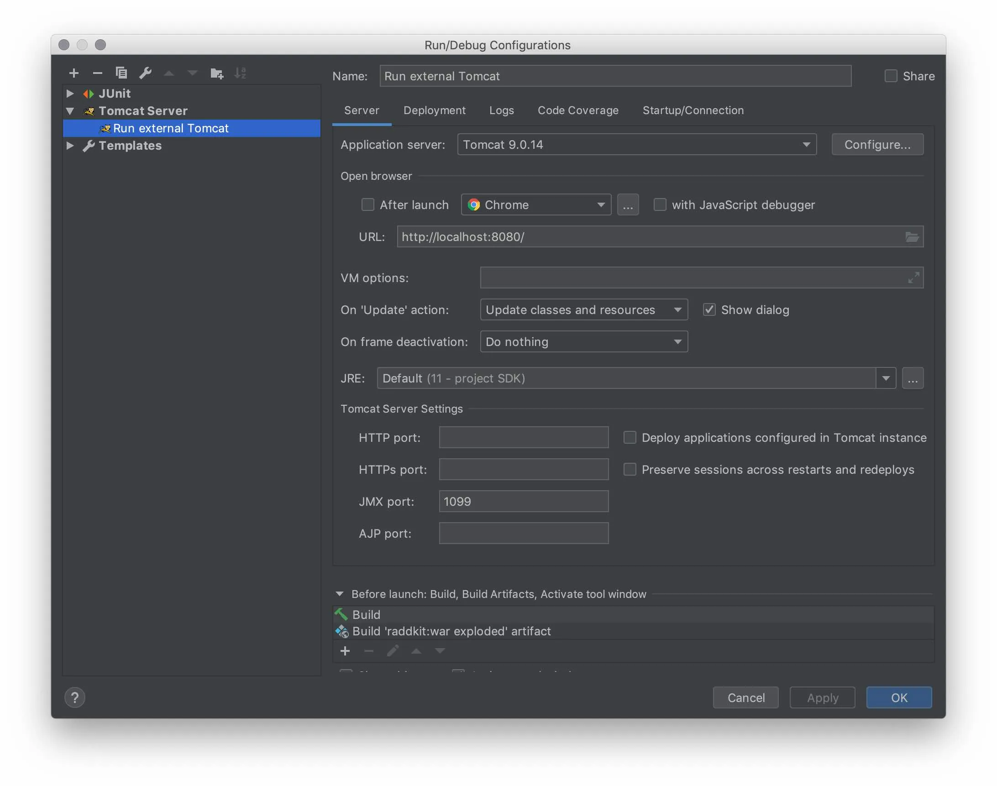The image size is (997, 786).
Task: Open the On 'Update' action dropdown
Action: click(583, 310)
